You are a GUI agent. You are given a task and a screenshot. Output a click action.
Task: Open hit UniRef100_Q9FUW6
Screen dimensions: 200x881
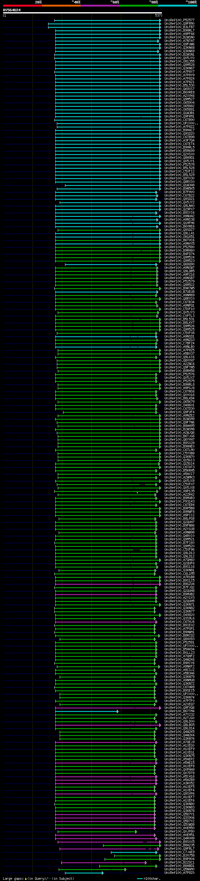click(179, 44)
